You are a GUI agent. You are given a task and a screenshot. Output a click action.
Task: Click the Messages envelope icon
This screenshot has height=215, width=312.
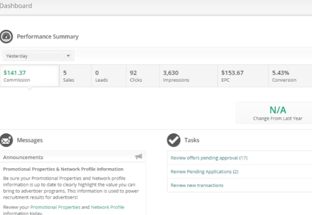pyautogui.click(x=6, y=140)
